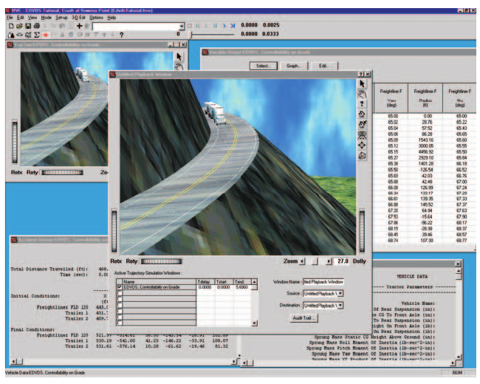This screenshot has height=384, width=480.
Task: Uncheck EDVDS Controllability on Grade trajectory checkbox
Action: pyautogui.click(x=120, y=287)
